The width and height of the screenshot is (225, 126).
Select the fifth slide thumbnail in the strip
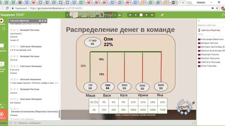pyautogui.click(x=108, y=15)
